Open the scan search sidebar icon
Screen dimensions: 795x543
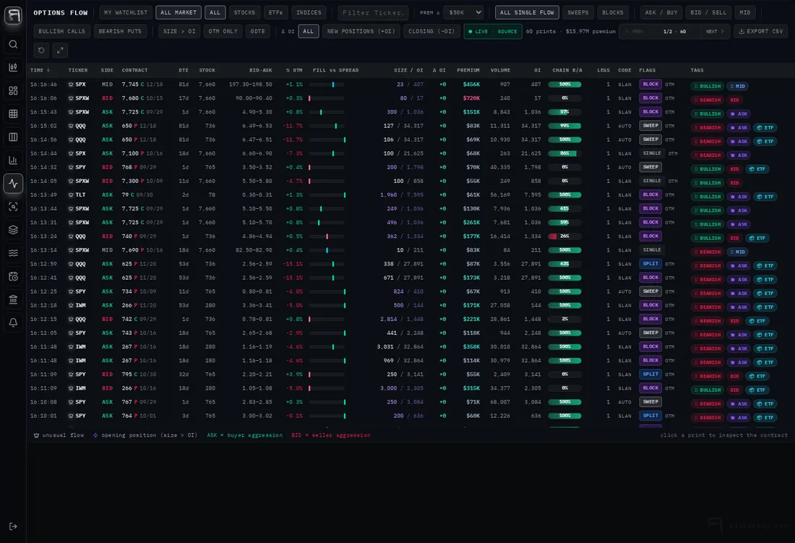13,206
